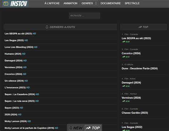
Task: Open Les SEGPA au ski (2023) in TOP list
Action: point(136,38)
